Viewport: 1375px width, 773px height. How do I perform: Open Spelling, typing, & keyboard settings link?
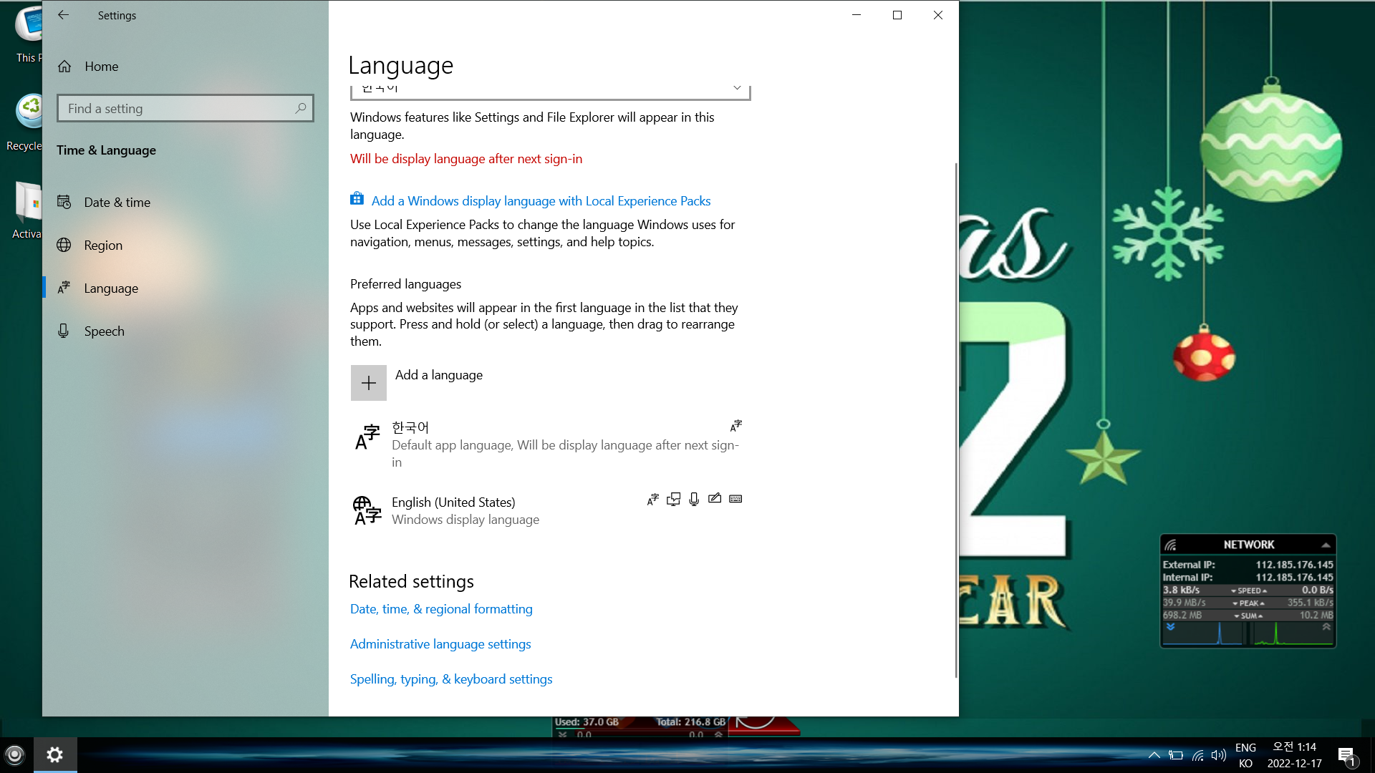click(451, 679)
